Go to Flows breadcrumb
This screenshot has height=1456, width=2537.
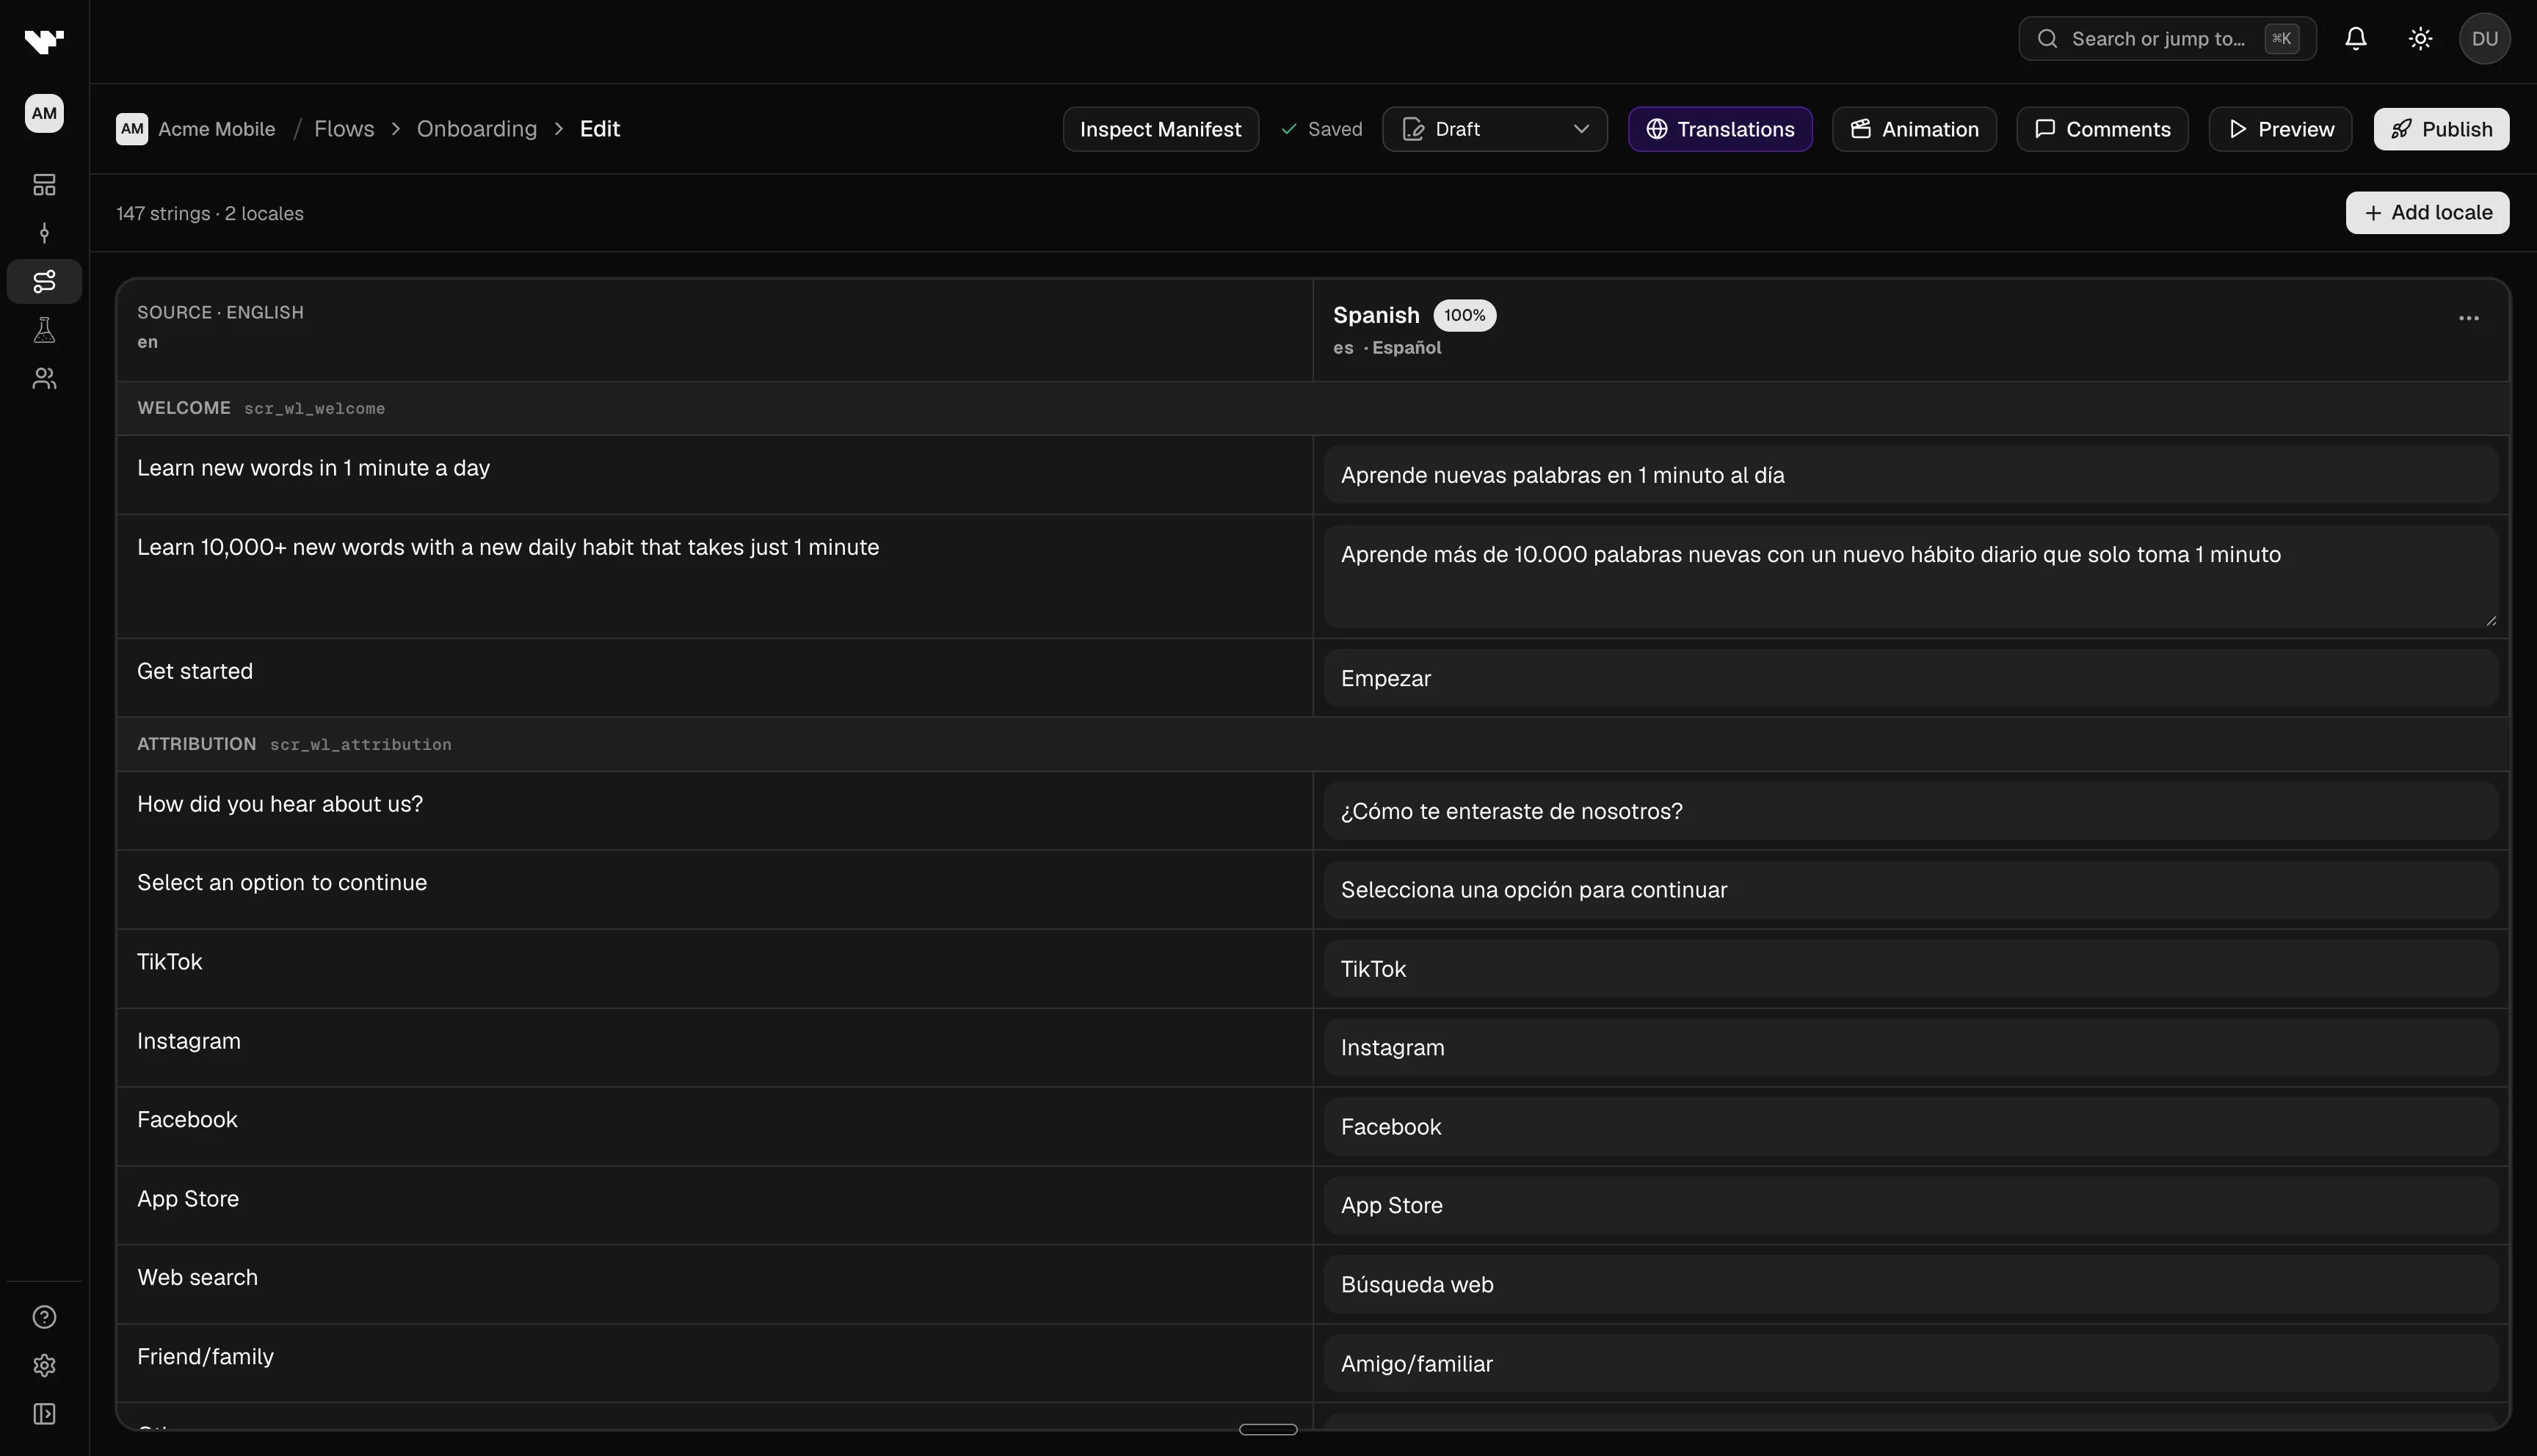click(344, 129)
